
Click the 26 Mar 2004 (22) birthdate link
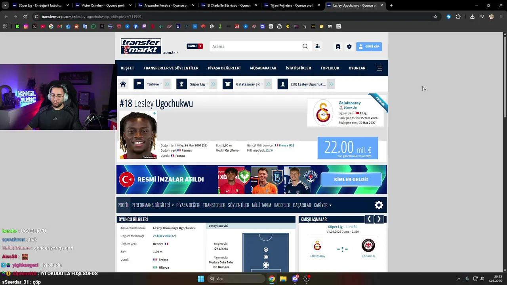pos(164,236)
